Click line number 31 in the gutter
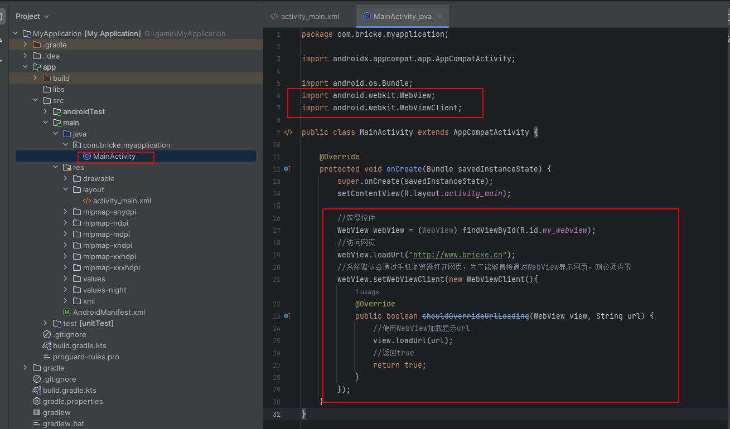The height and width of the screenshot is (429, 730). point(277,414)
